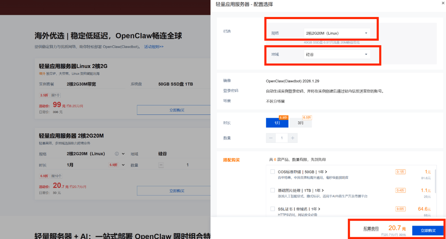Screen dimensions: 446x239
Task: Click 立即购买 at the bottom of the dialog
Action: (x=428, y=231)
